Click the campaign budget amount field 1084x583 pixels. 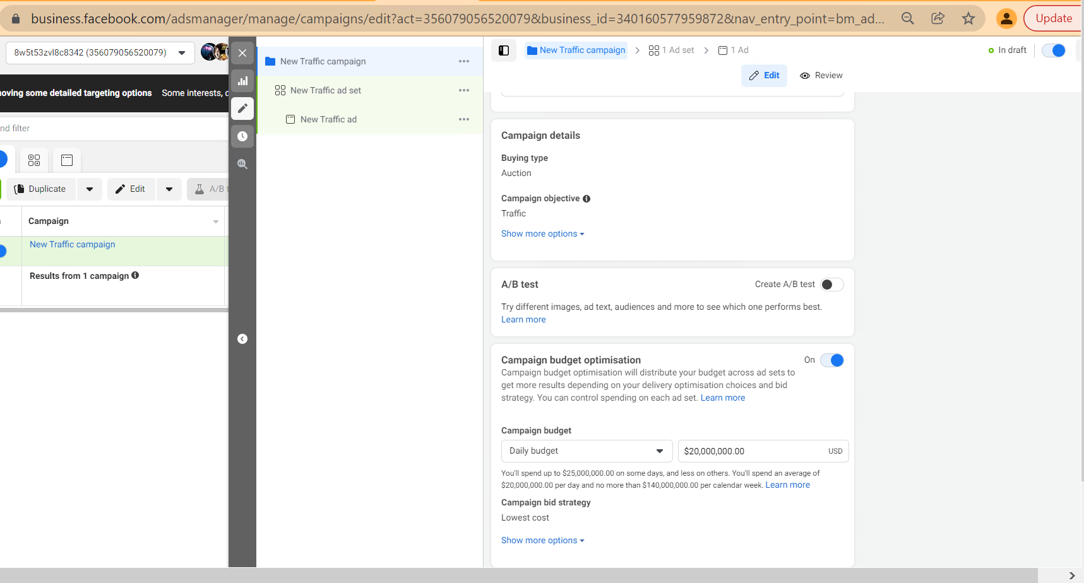(x=763, y=451)
